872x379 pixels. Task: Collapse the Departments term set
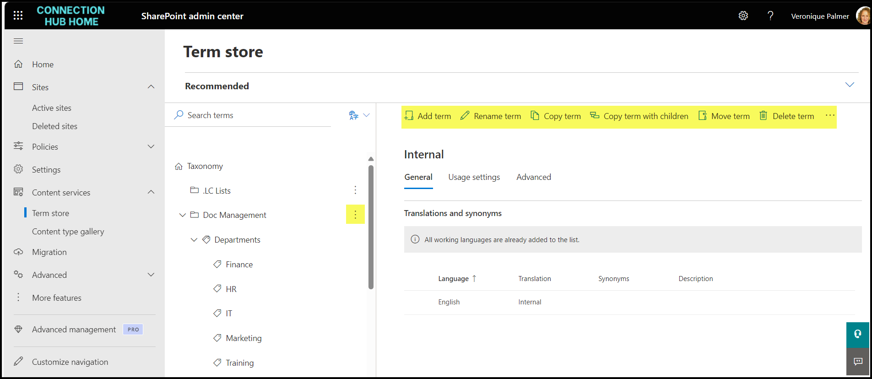[194, 240]
